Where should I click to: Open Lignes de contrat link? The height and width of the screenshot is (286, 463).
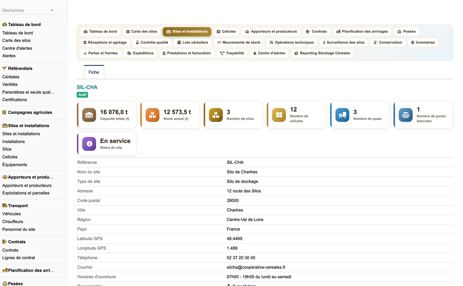pos(19,258)
